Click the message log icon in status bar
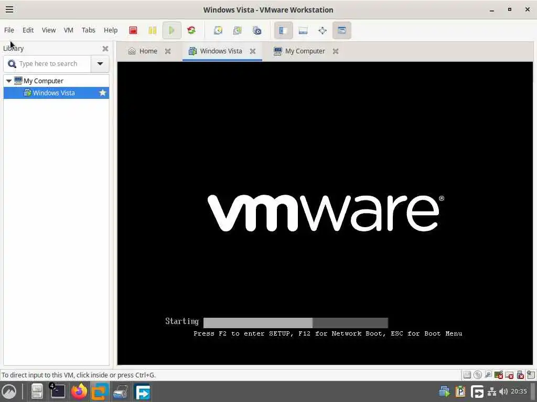 pos(531,375)
